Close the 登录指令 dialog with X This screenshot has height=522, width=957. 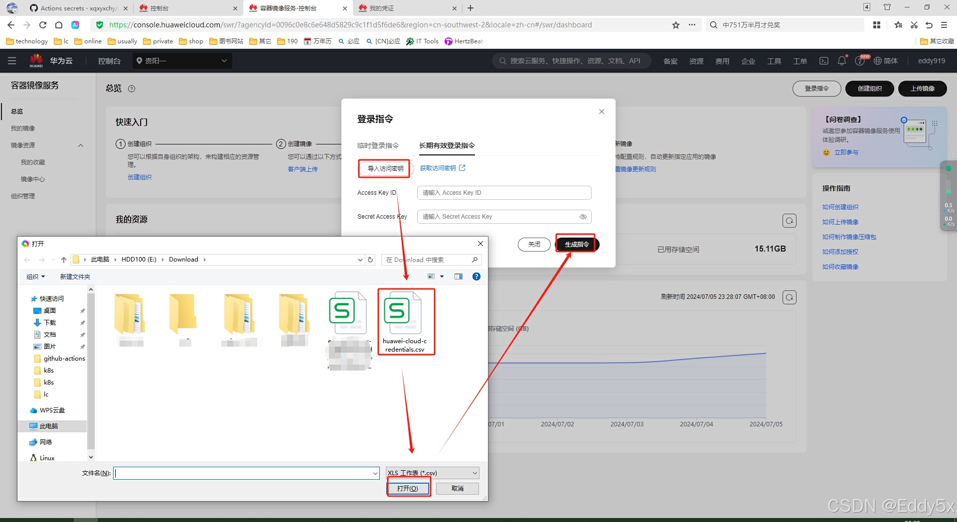click(602, 112)
